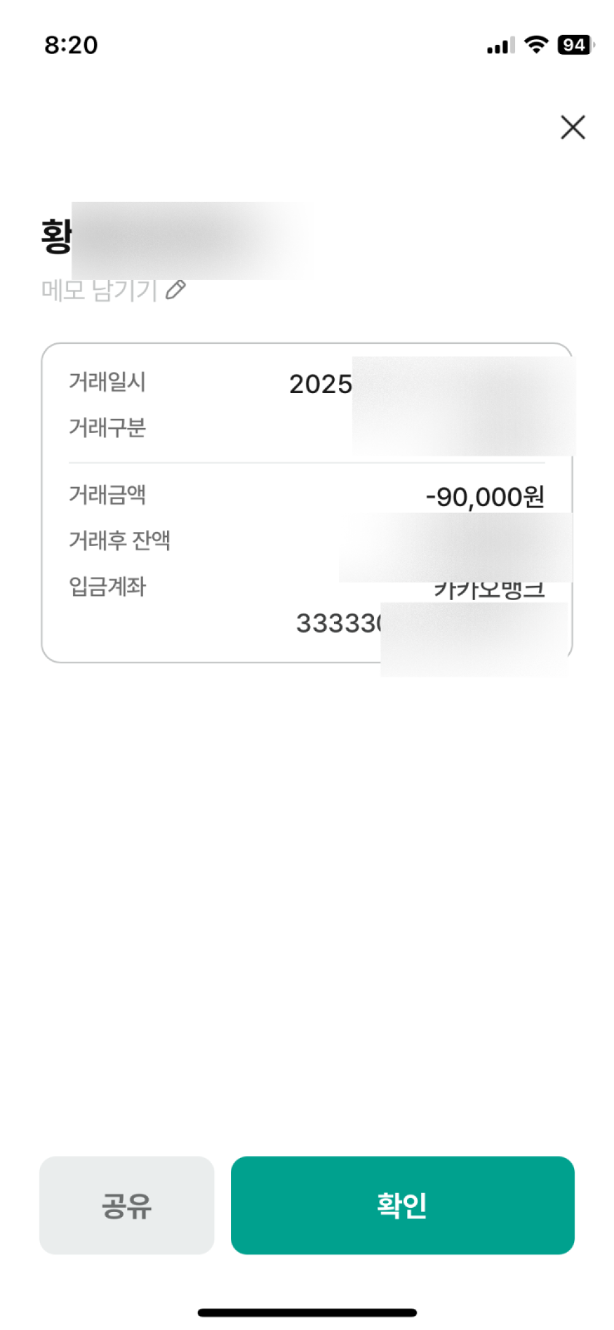Tap the 입금계좌 label

click(107, 587)
